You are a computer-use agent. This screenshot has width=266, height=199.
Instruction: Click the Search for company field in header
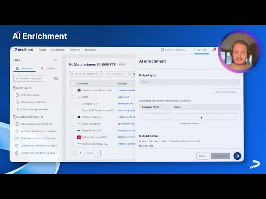(177, 50)
